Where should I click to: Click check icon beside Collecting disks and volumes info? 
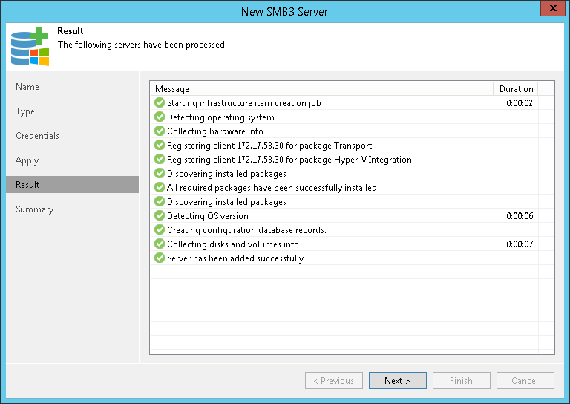[x=160, y=244]
